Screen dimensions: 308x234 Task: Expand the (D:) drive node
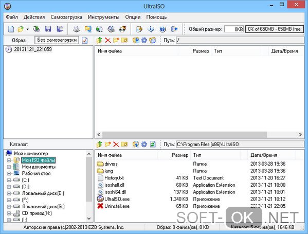point(9,187)
